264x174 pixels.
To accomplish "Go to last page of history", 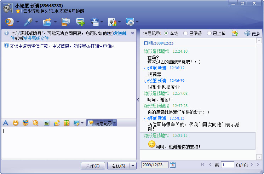I will coord(258,164).
